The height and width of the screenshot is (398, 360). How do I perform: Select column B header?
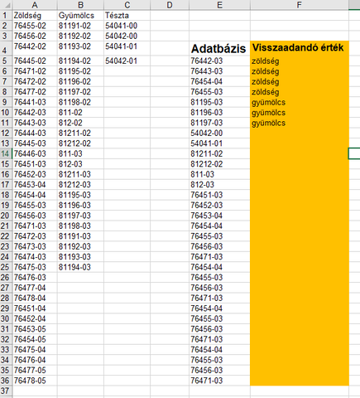tap(80, 5)
